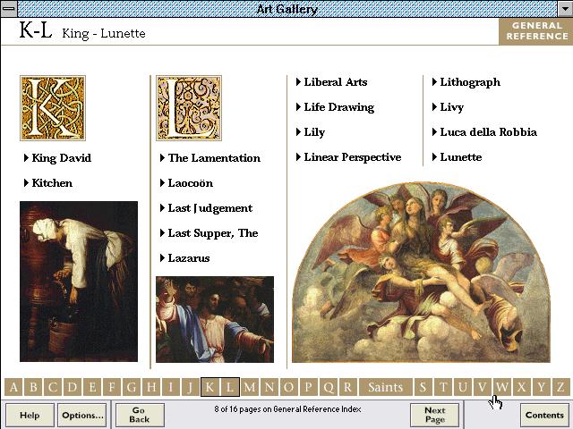
Task: Open the Lazarus entry
Action: tap(185, 258)
